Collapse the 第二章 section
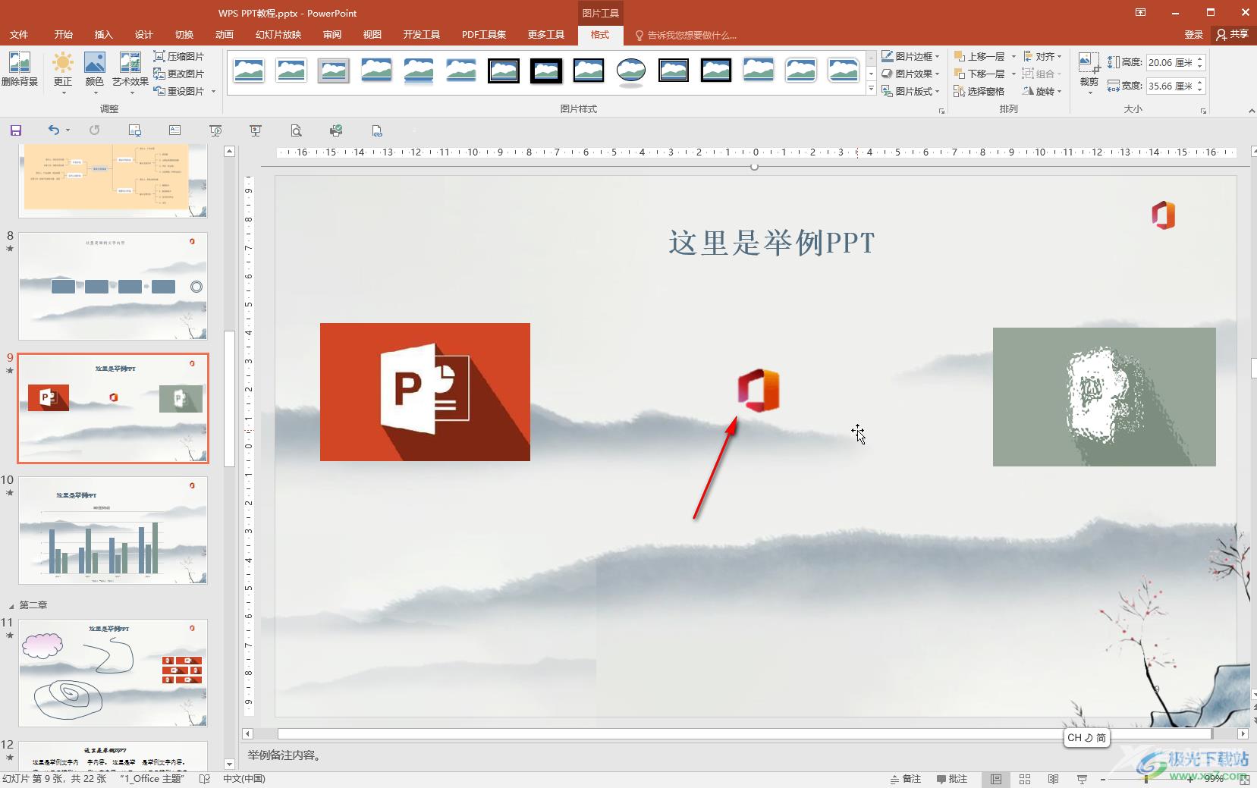1257x788 pixels. [11, 606]
